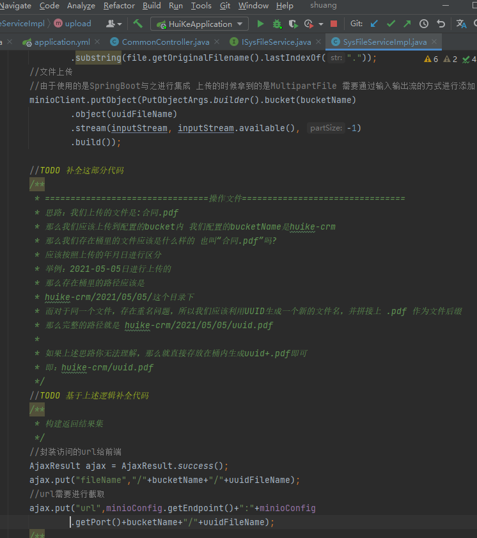
Task: Close the SysFileServiceImpl.java tab
Action: (x=434, y=42)
